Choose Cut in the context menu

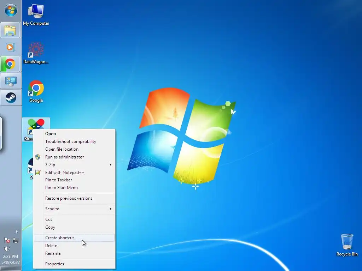coord(74,219)
